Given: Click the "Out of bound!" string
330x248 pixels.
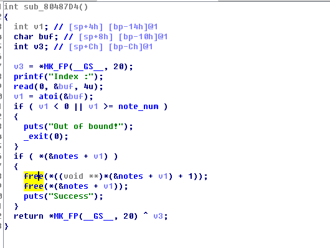Looking at the screenshot, I should (x=86, y=126).
